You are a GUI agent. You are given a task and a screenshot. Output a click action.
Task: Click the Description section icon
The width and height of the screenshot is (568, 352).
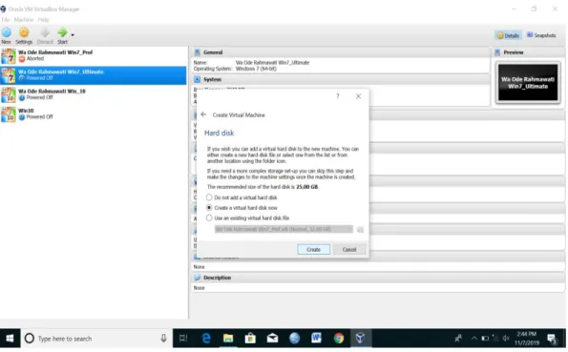(x=197, y=278)
